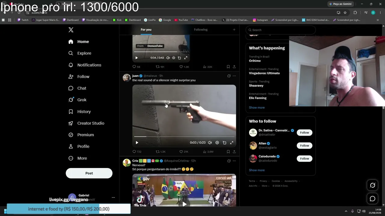
Task: Click the Creator Studio rocket icon
Action: click(71, 123)
